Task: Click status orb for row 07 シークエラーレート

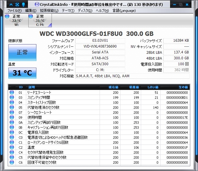Action: (12, 112)
